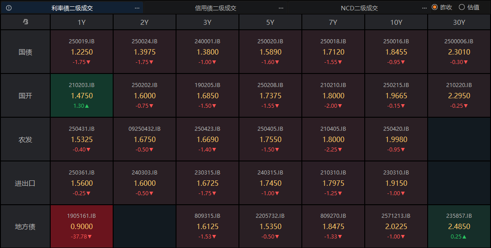
Task: Open the red 地方债 1Y cell 1905161.IB
Action: tap(81, 226)
